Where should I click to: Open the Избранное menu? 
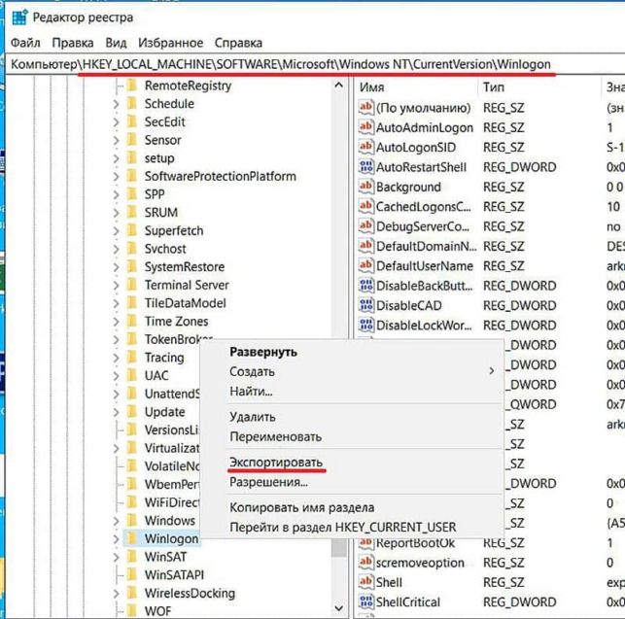171,43
